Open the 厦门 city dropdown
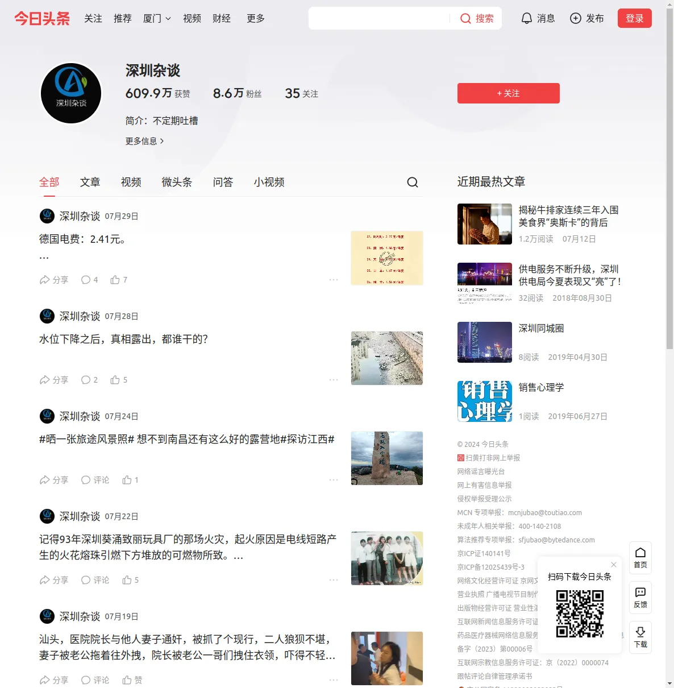This screenshot has height=688, width=674. 157,18
